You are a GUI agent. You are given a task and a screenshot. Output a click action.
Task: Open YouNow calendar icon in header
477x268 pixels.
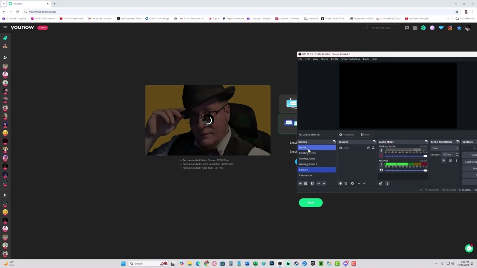point(415,28)
